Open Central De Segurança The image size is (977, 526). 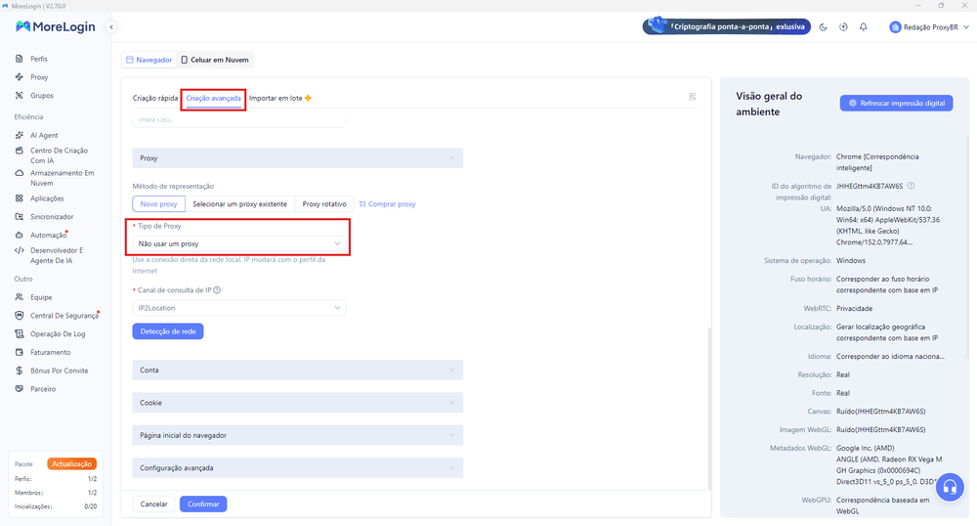point(64,316)
